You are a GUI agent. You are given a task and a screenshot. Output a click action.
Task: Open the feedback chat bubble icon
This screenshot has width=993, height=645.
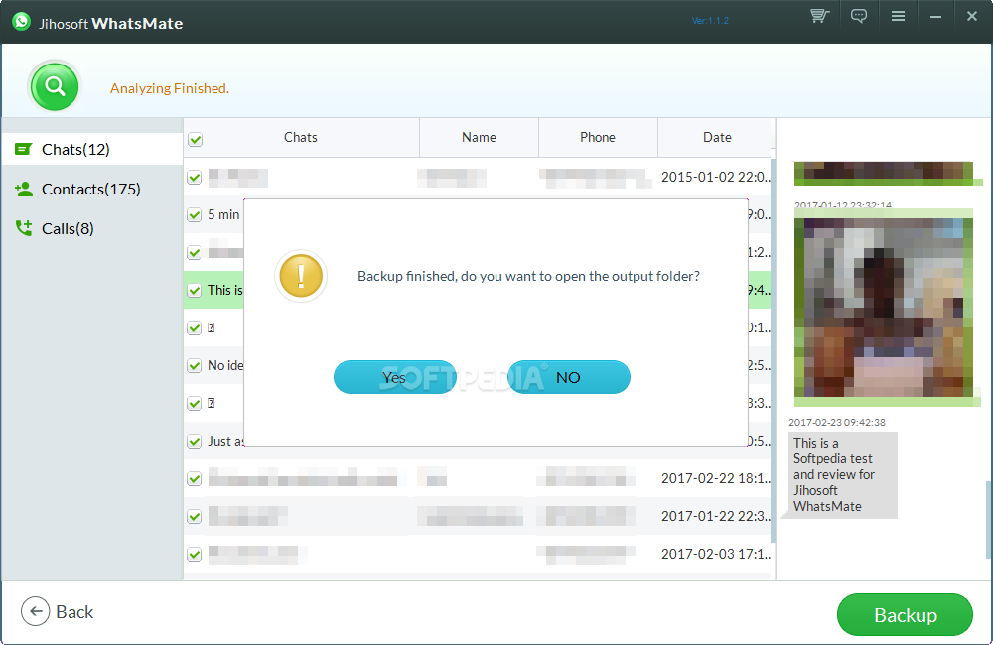859,16
